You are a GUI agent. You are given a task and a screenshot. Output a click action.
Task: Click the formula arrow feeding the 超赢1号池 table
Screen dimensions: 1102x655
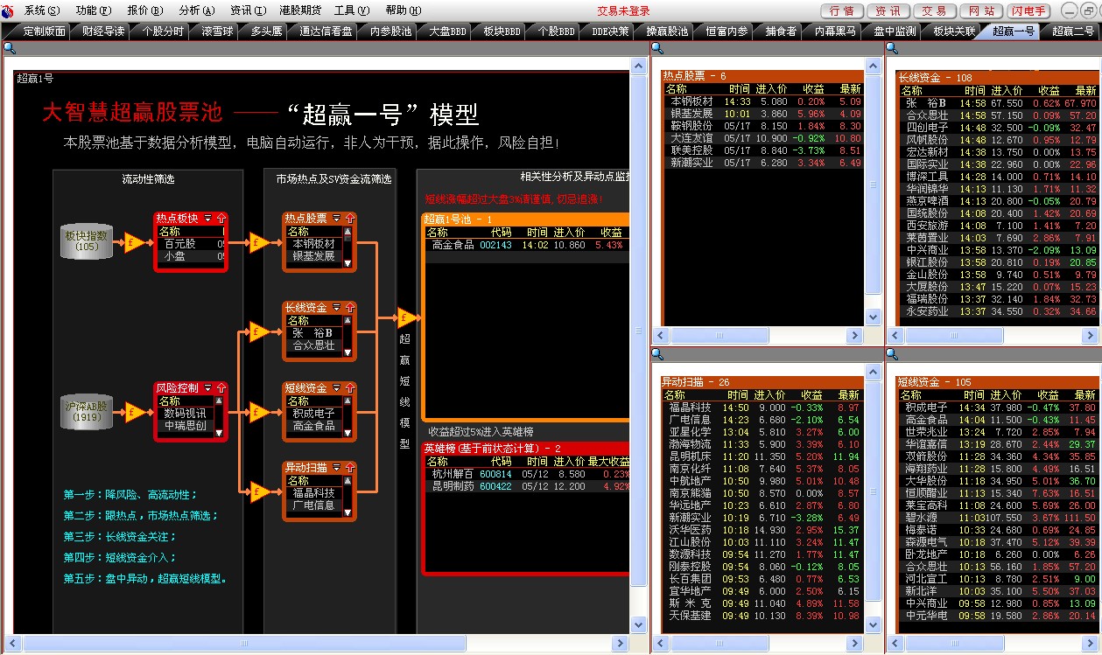pos(406,317)
